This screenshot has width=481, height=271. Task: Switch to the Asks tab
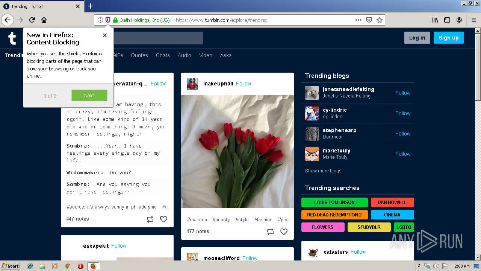225,55
